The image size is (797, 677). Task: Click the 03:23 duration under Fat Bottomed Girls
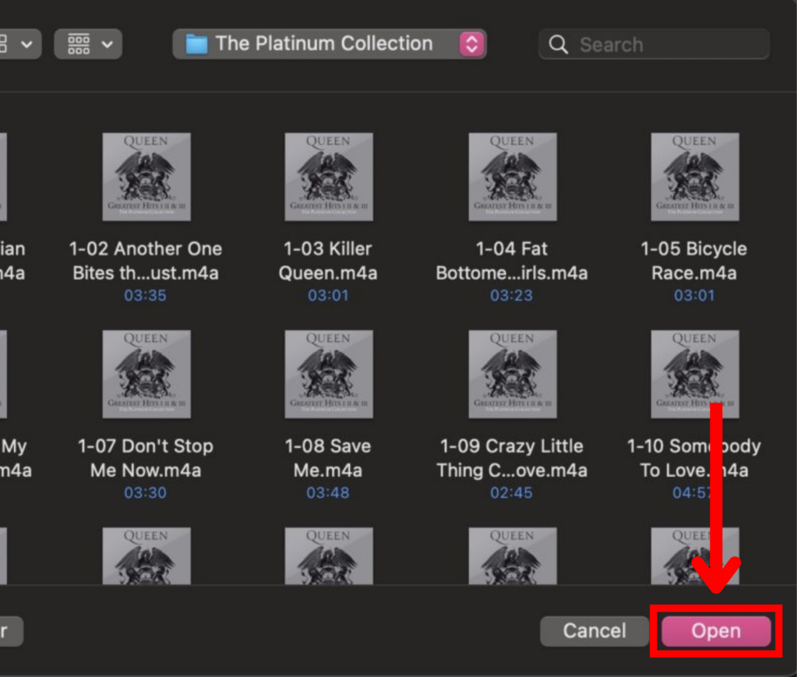pyautogui.click(x=511, y=296)
